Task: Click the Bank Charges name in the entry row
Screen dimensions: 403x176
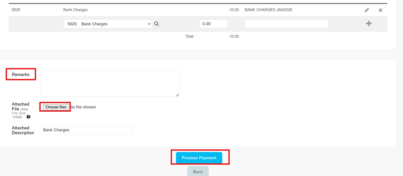Action: (x=75, y=9)
